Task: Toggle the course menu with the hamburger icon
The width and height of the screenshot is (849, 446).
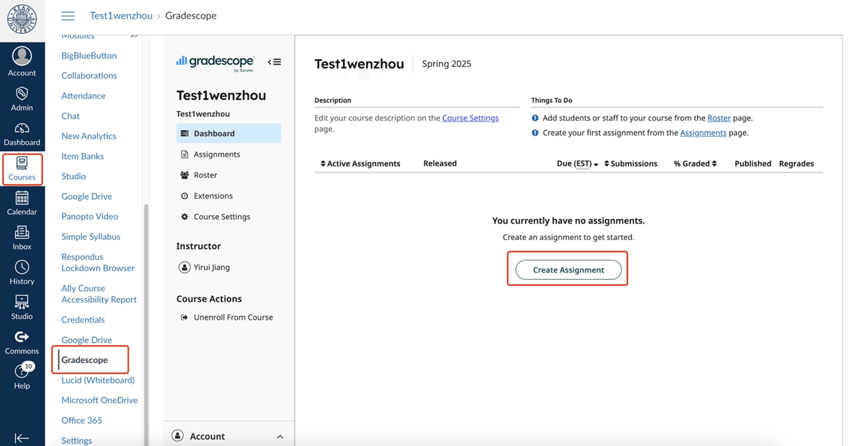Action: point(68,16)
